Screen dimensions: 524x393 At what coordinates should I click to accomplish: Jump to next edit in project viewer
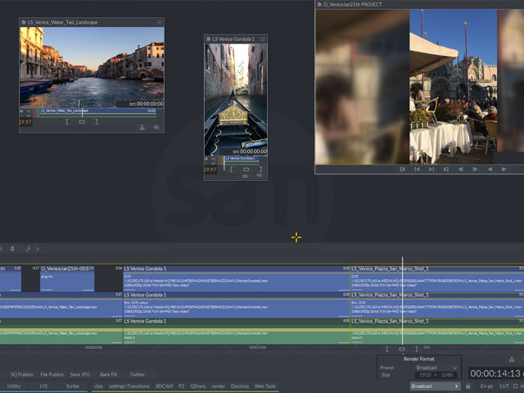(x=431, y=169)
